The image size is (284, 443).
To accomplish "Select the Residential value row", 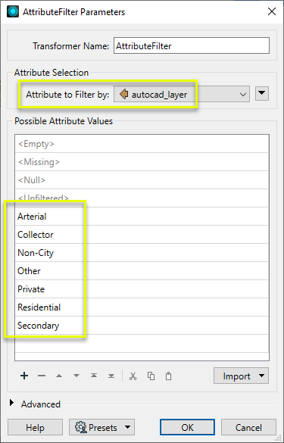I will tap(142, 307).
